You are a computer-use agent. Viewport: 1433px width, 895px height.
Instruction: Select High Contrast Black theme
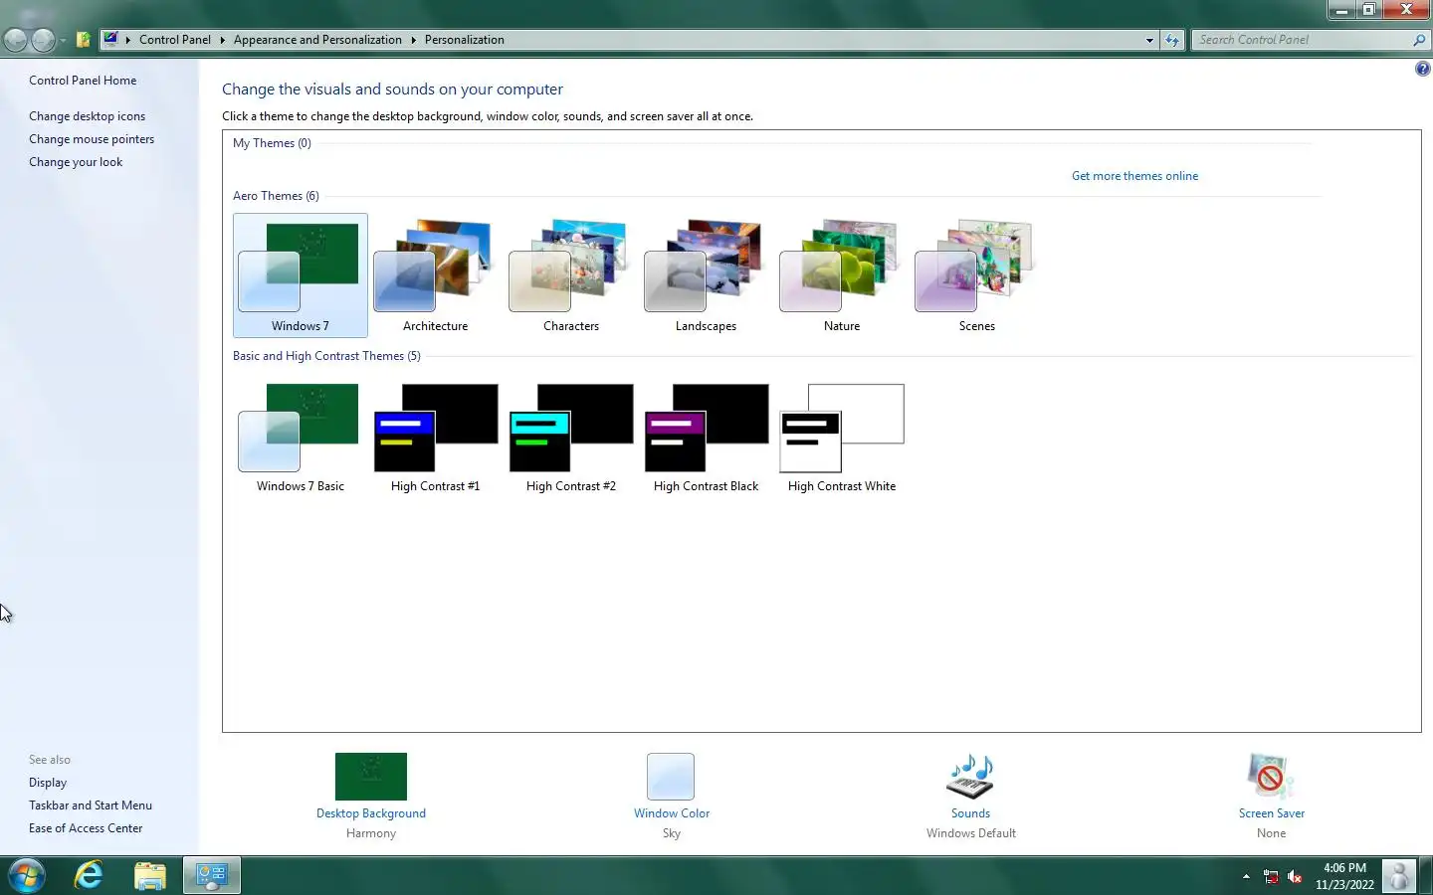coord(706,437)
